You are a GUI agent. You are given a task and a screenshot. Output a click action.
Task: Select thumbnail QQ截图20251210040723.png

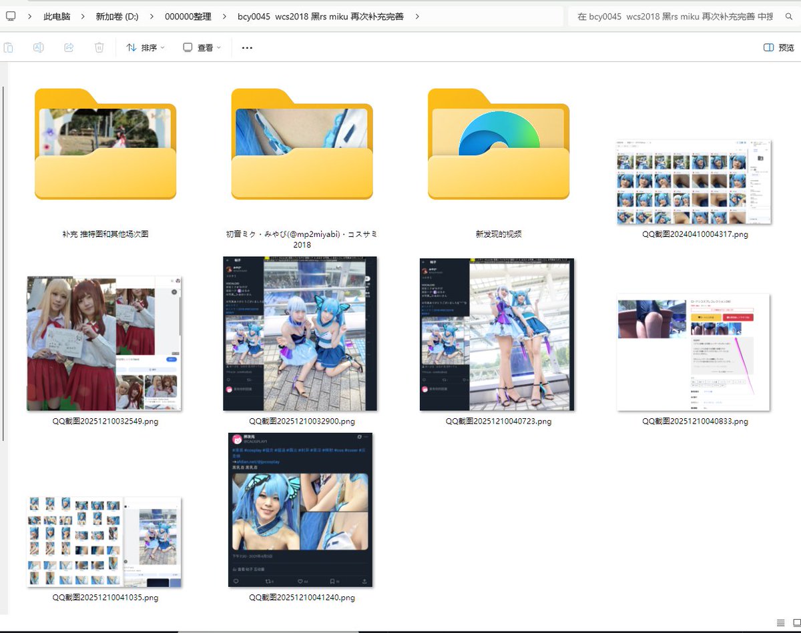tap(497, 334)
